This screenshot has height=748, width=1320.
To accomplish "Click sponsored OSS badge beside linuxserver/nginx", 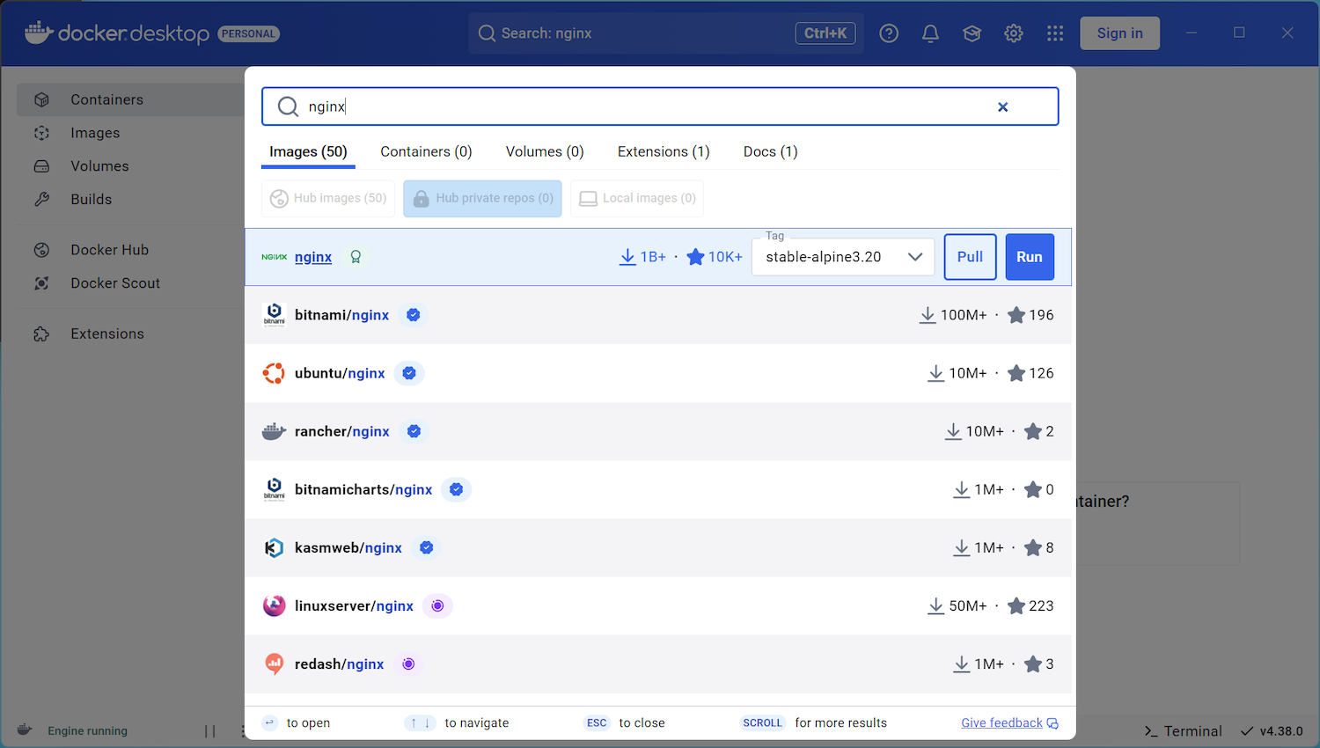I will click(437, 605).
